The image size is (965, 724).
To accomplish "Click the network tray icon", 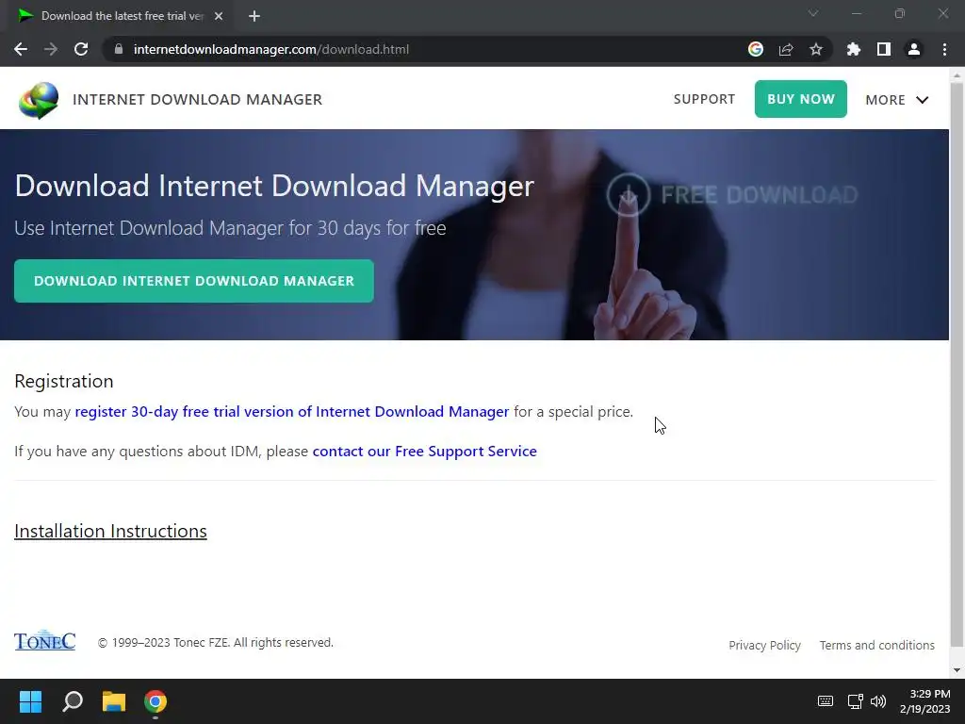I will 855,701.
